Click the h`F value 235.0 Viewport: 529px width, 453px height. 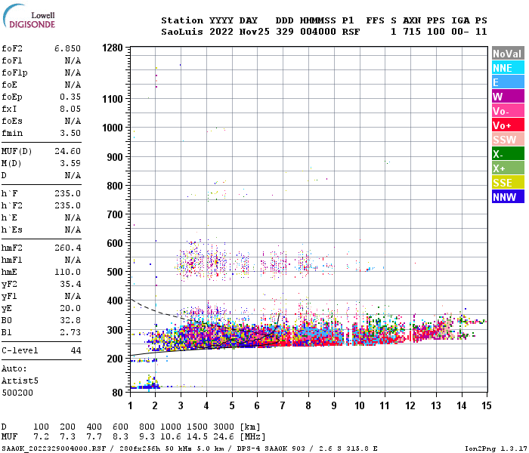[67, 193]
